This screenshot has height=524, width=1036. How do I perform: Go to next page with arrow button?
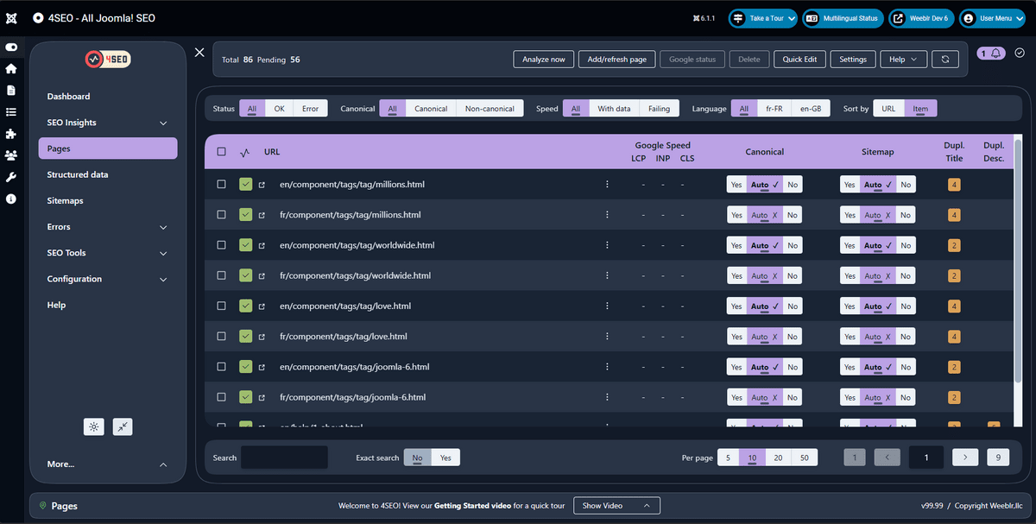tap(965, 458)
